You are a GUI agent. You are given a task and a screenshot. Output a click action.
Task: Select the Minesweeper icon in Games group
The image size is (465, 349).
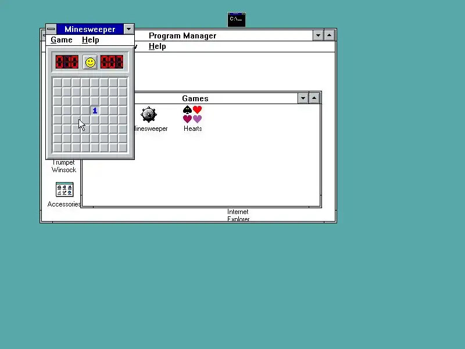tap(149, 115)
